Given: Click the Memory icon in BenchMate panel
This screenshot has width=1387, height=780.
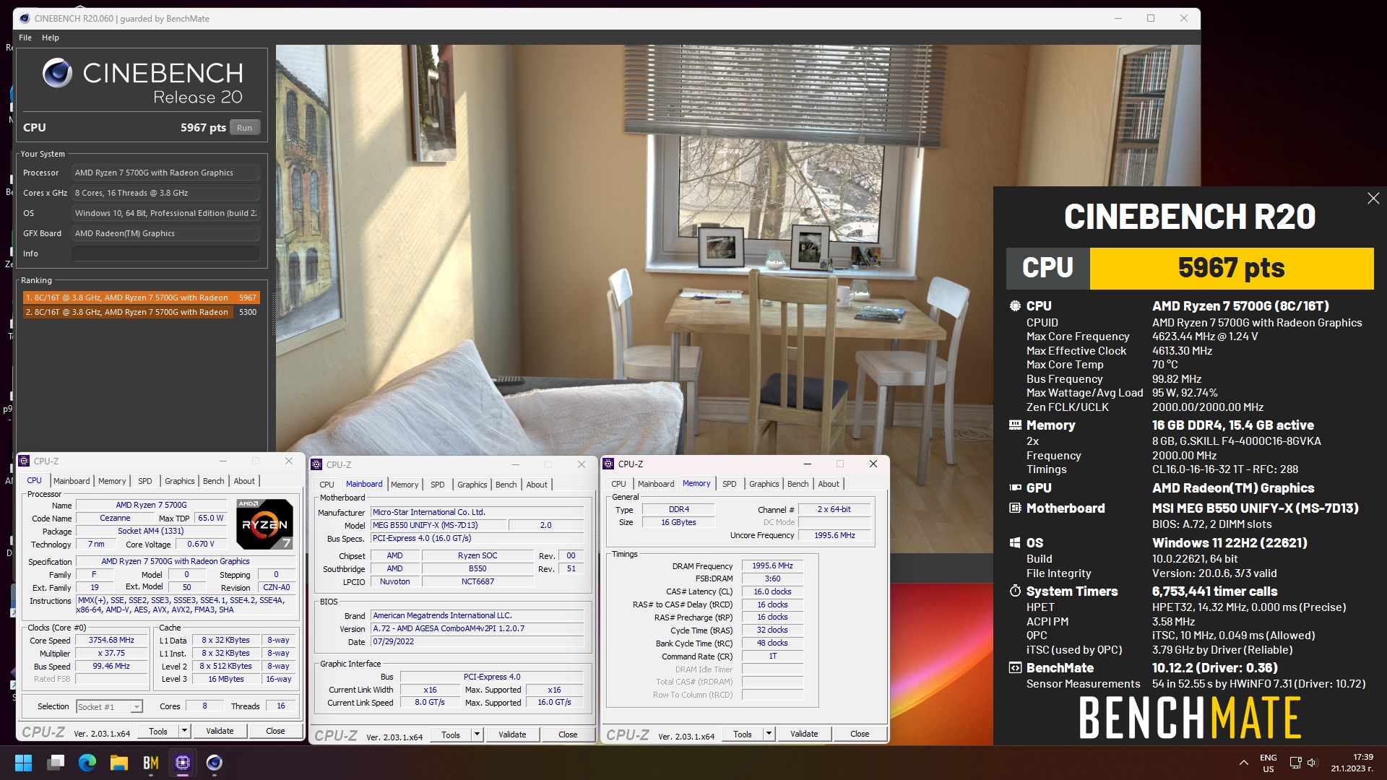Looking at the screenshot, I should [x=1015, y=425].
